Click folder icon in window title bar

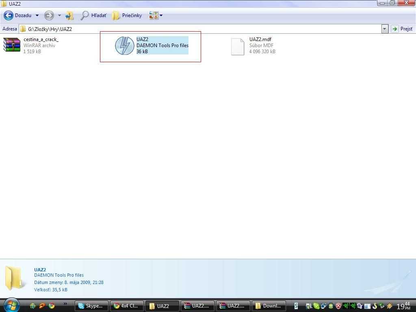click(4, 3)
